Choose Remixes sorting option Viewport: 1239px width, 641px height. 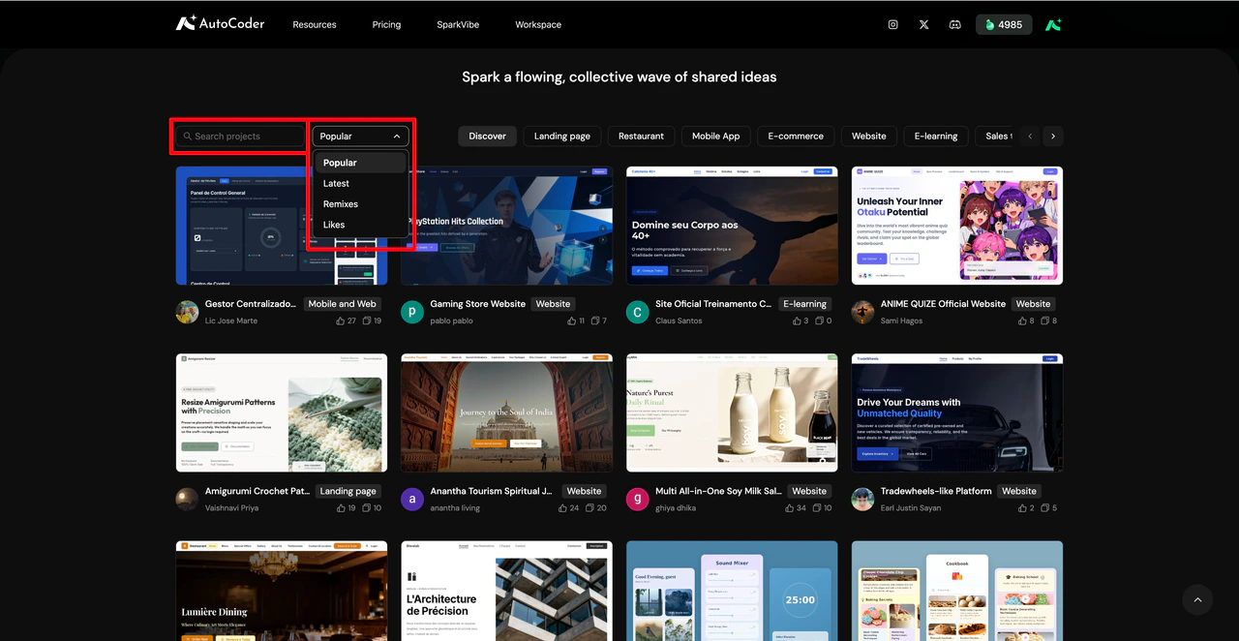(x=341, y=204)
